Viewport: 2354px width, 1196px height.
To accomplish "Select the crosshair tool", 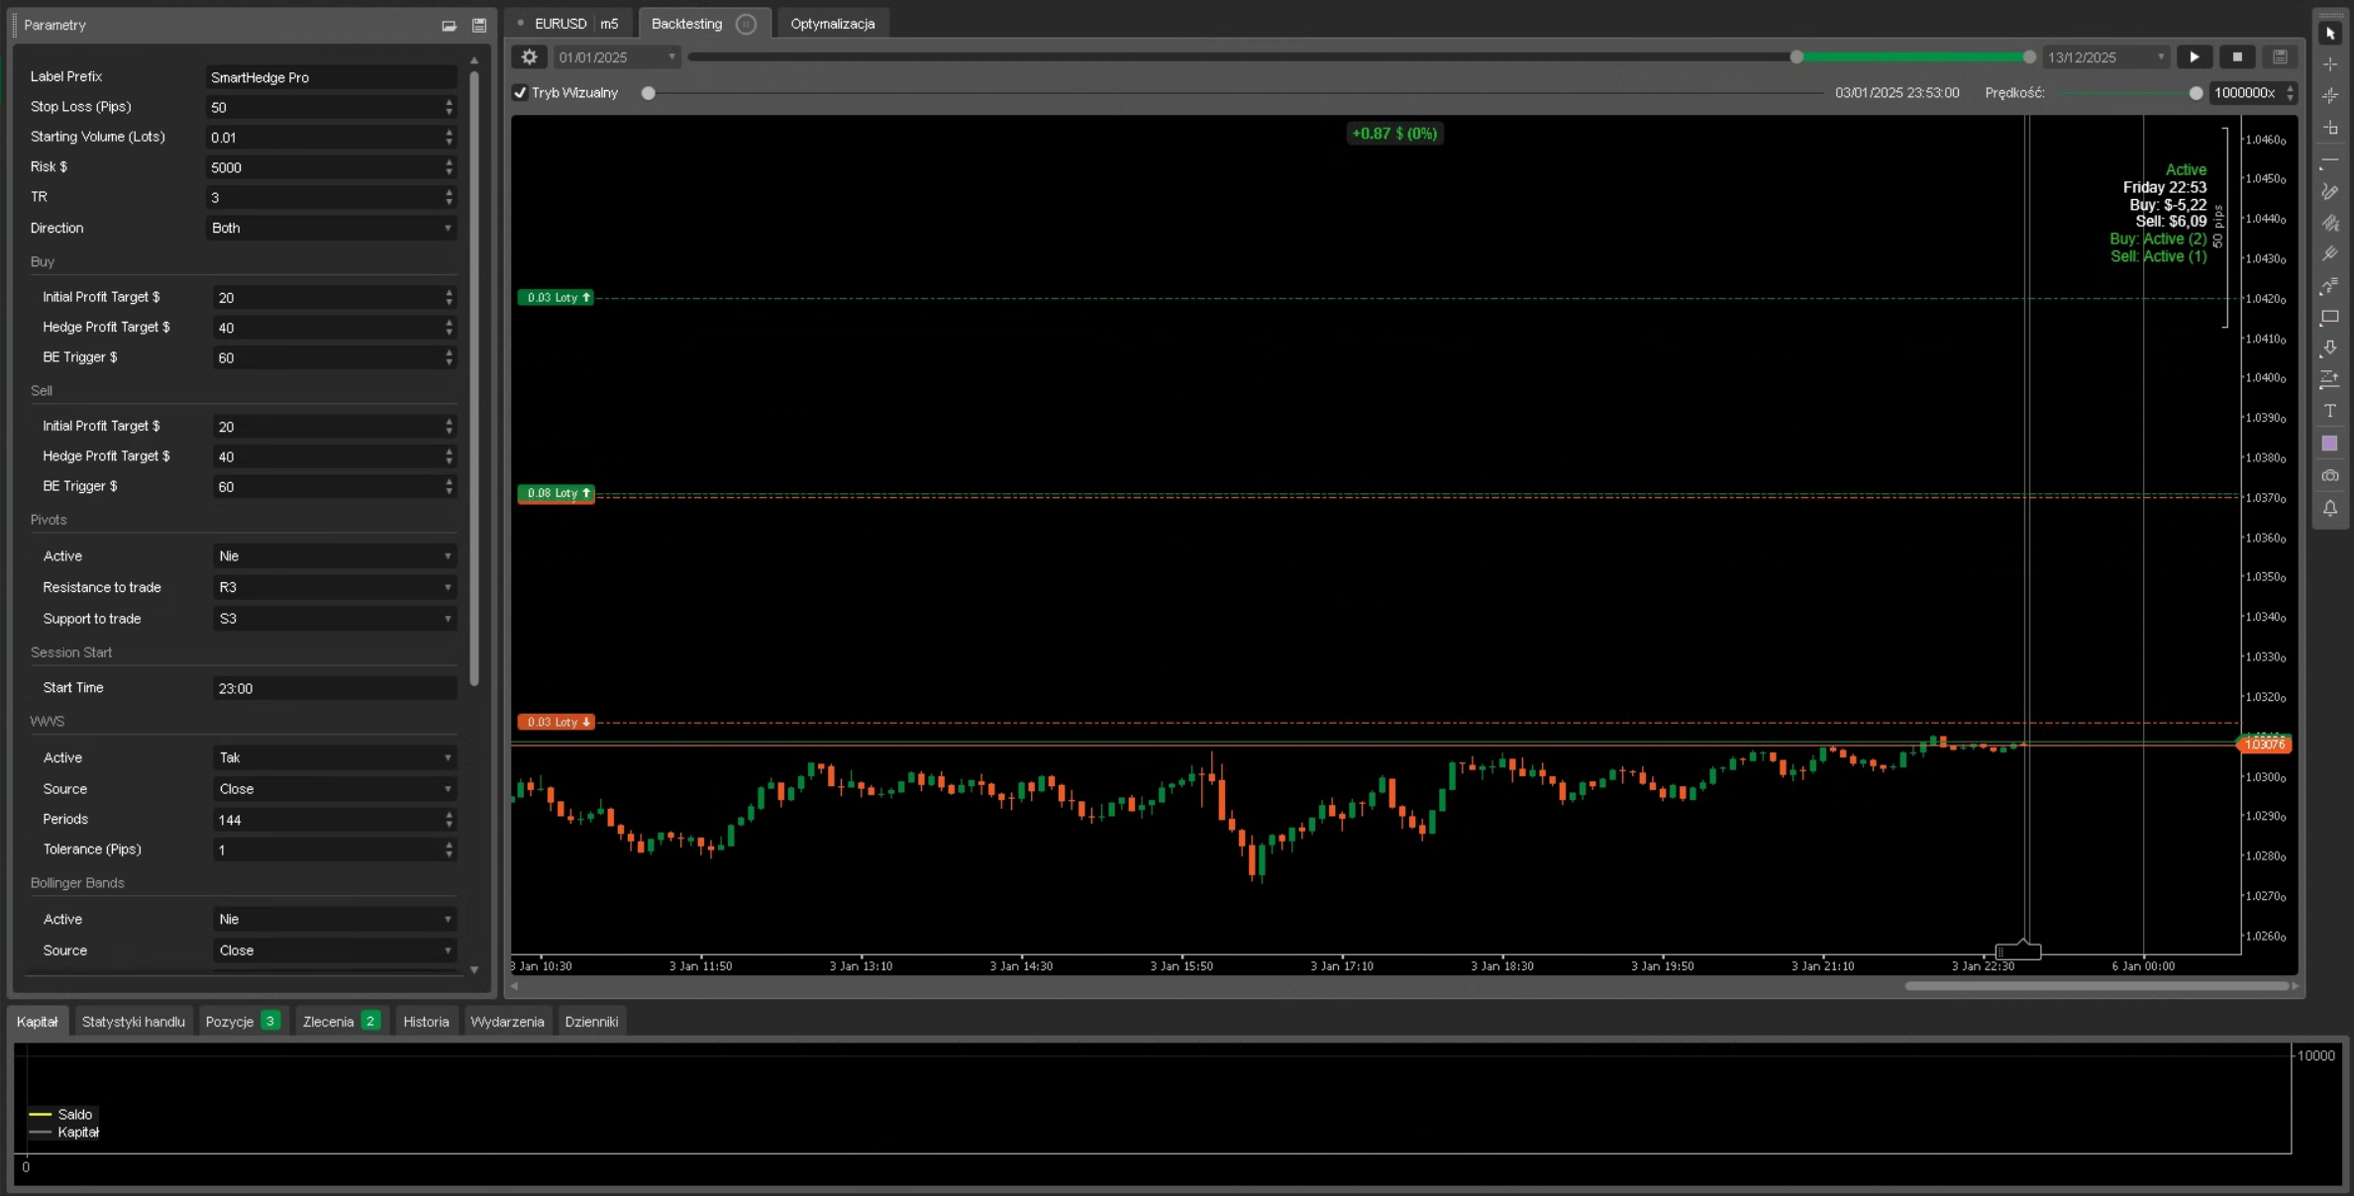I will (2330, 64).
